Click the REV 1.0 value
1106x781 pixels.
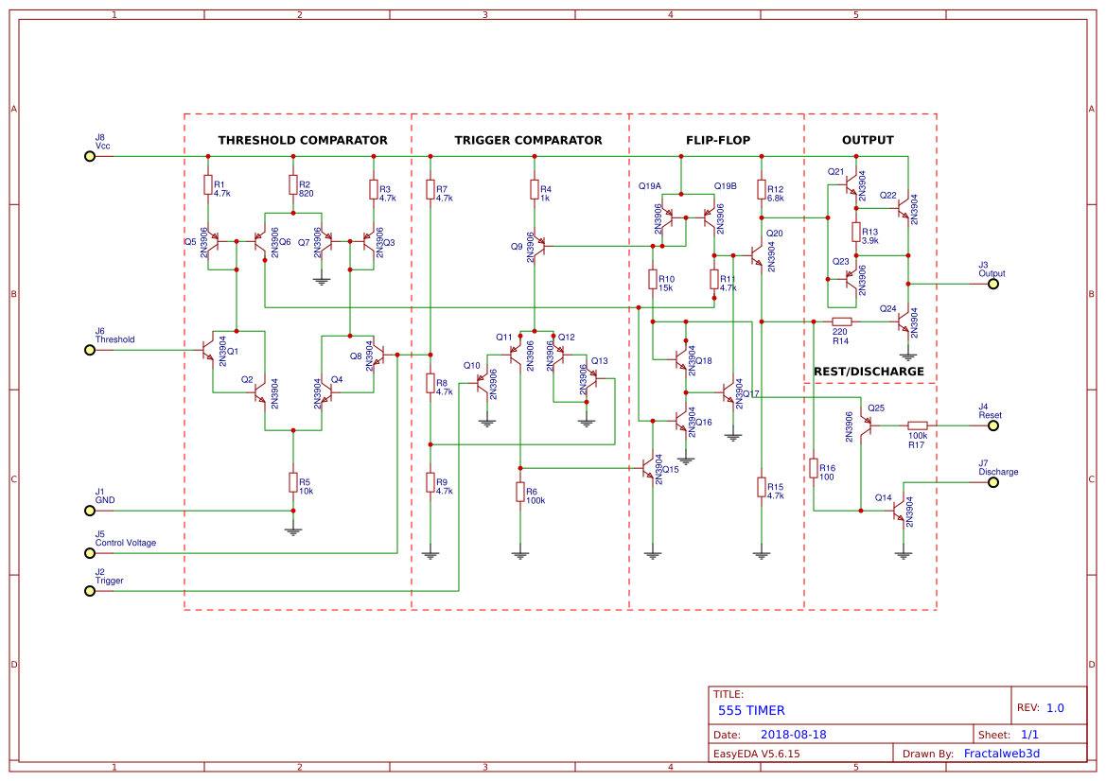(1055, 707)
